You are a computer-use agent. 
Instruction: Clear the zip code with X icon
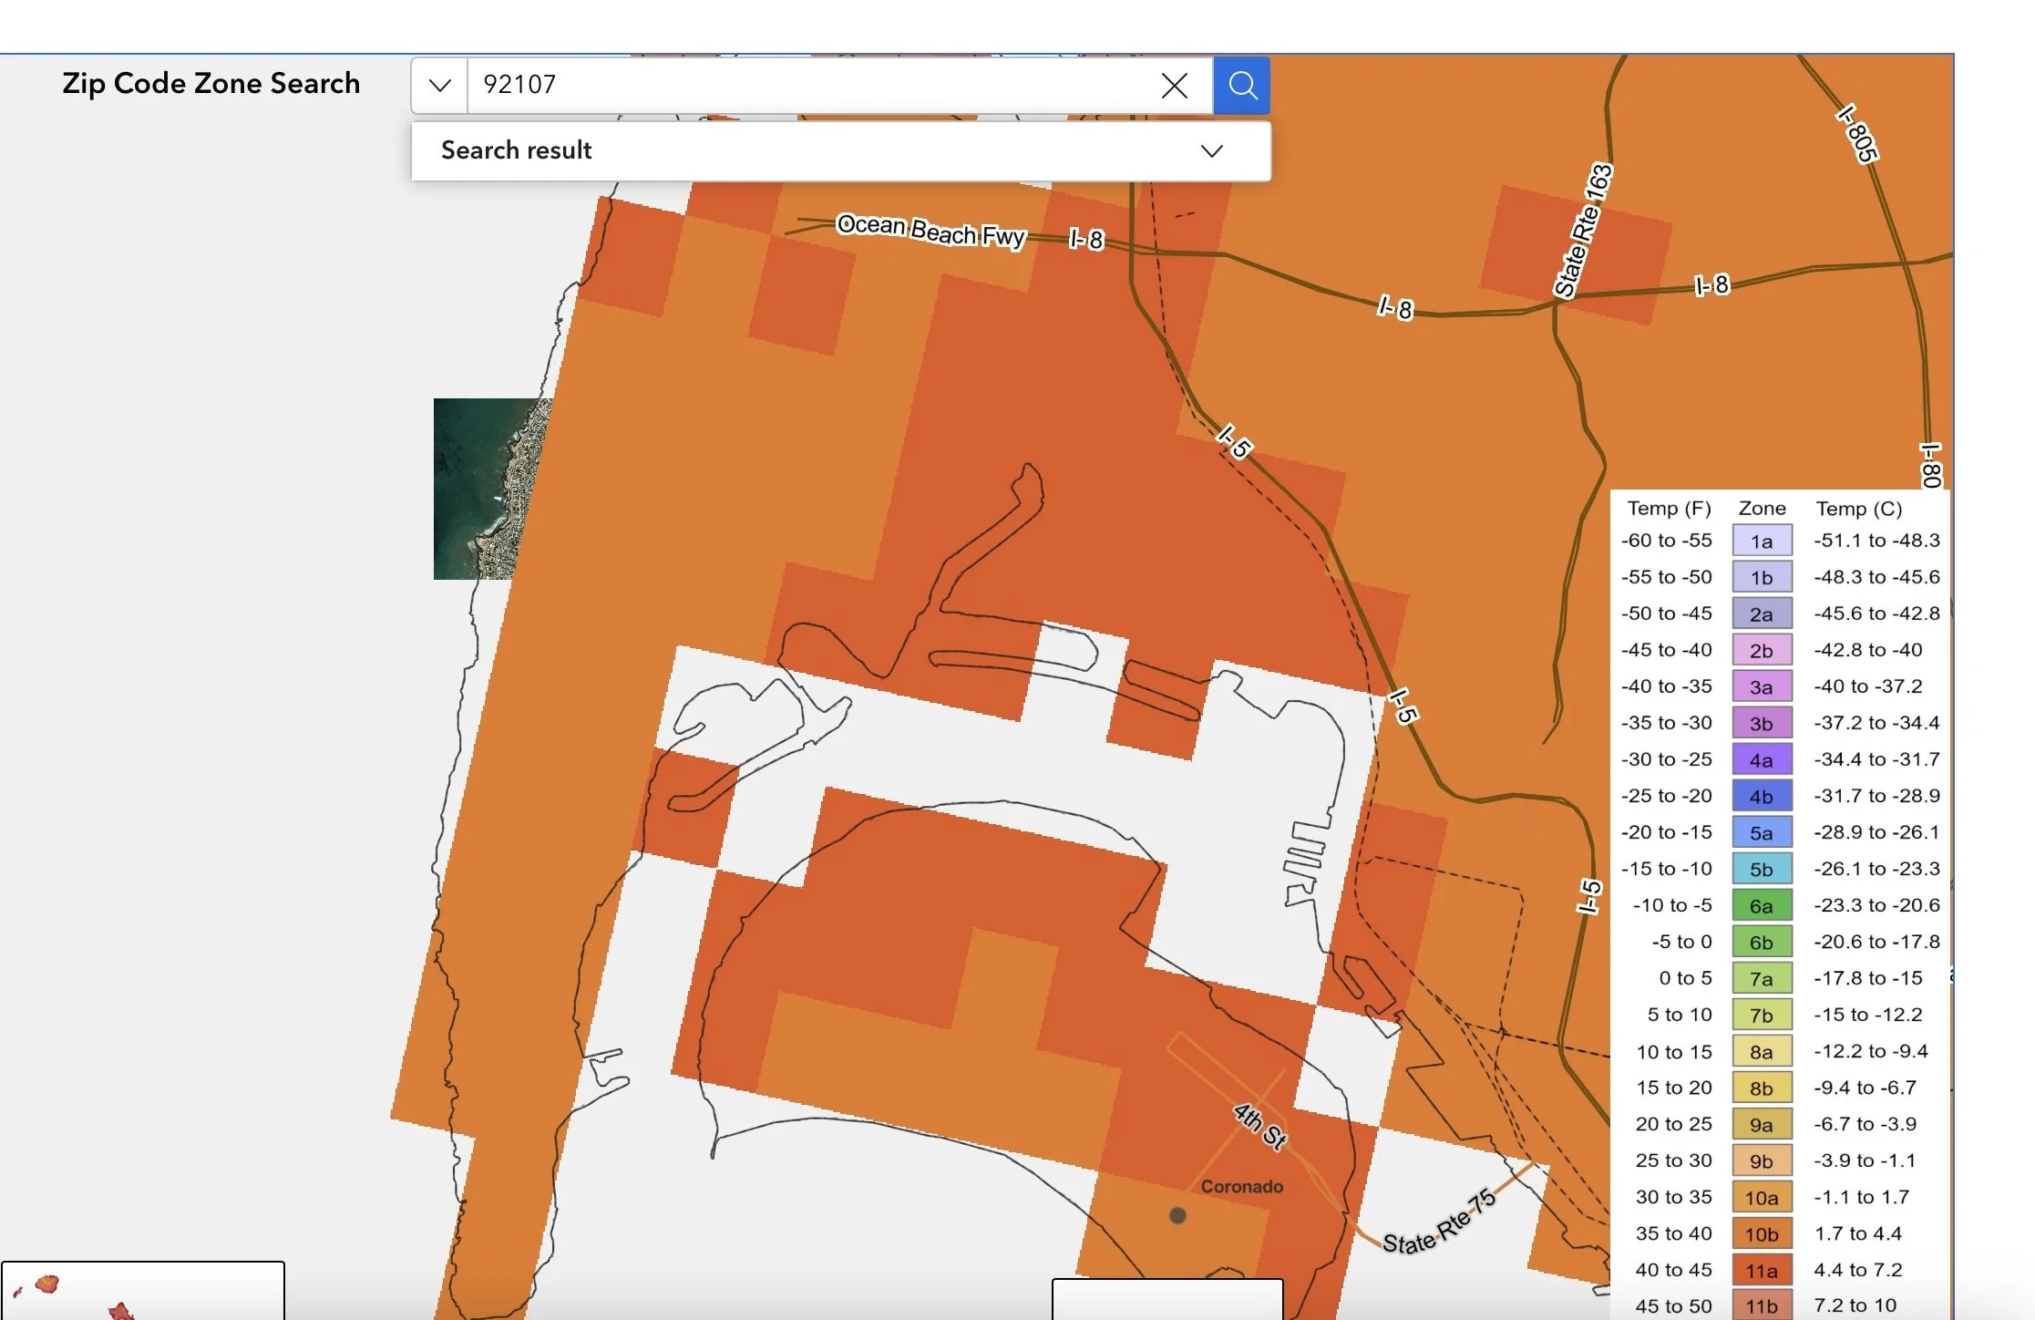point(1174,86)
